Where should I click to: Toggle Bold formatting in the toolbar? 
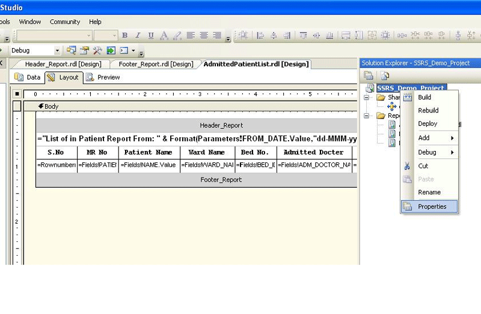pyautogui.click(x=124, y=35)
